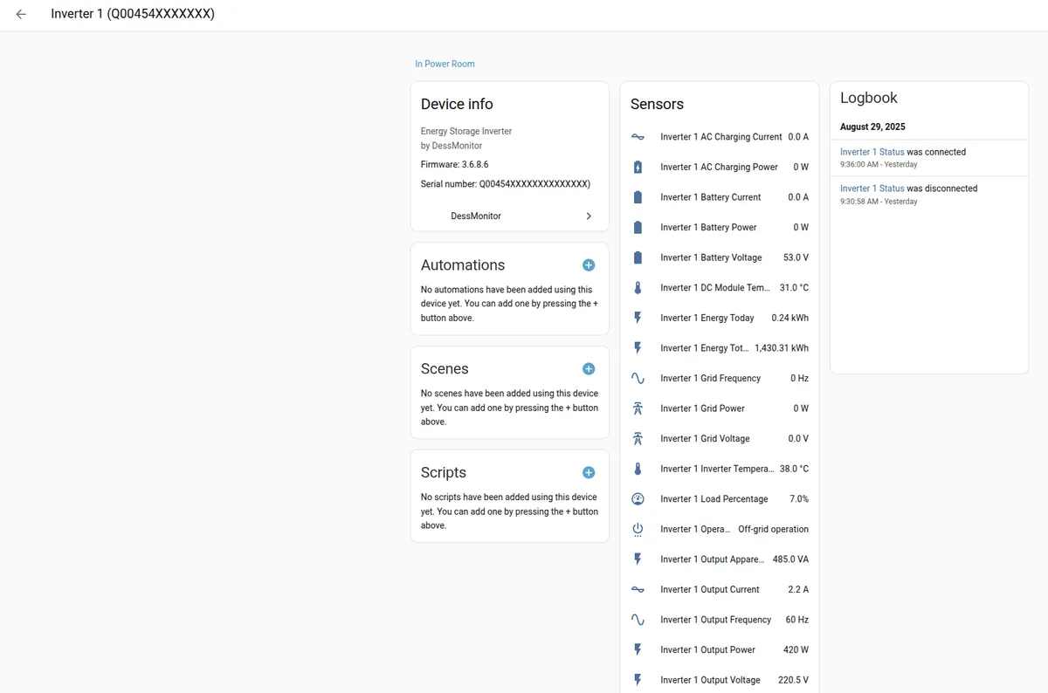Add a new script with plus icon
The width and height of the screenshot is (1048, 693).
[x=589, y=472]
